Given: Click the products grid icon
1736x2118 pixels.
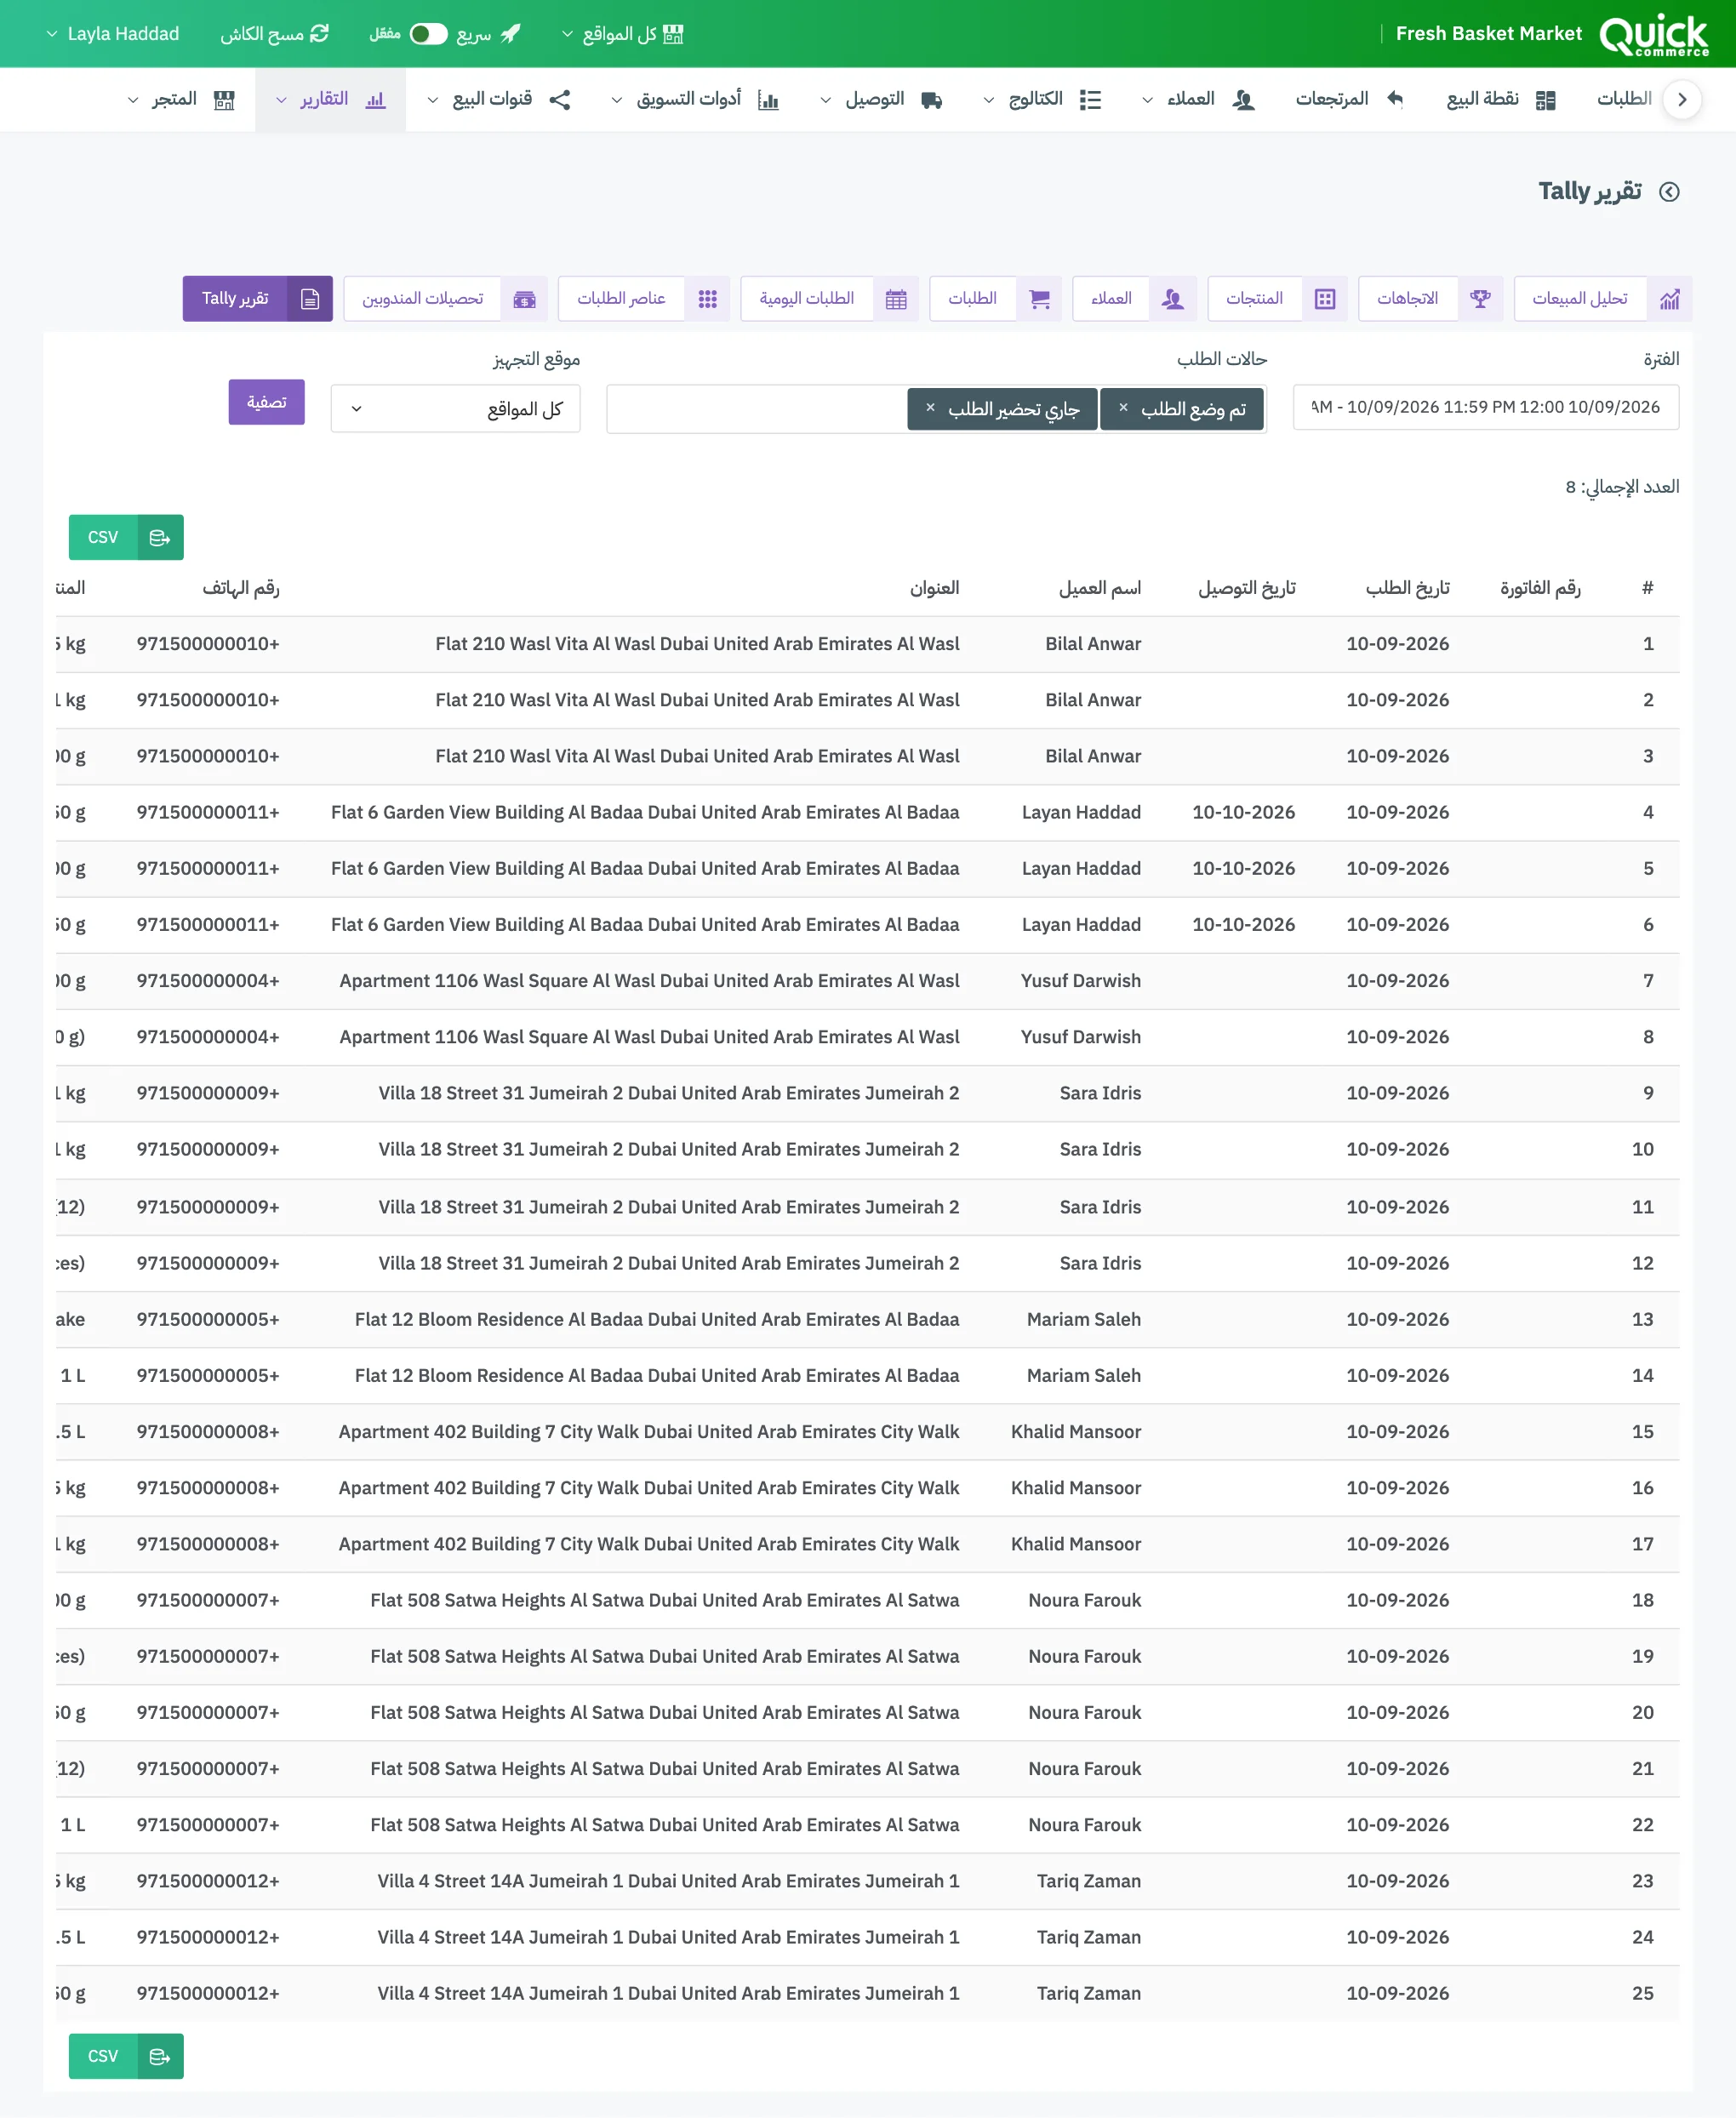Looking at the screenshot, I should 1325,299.
